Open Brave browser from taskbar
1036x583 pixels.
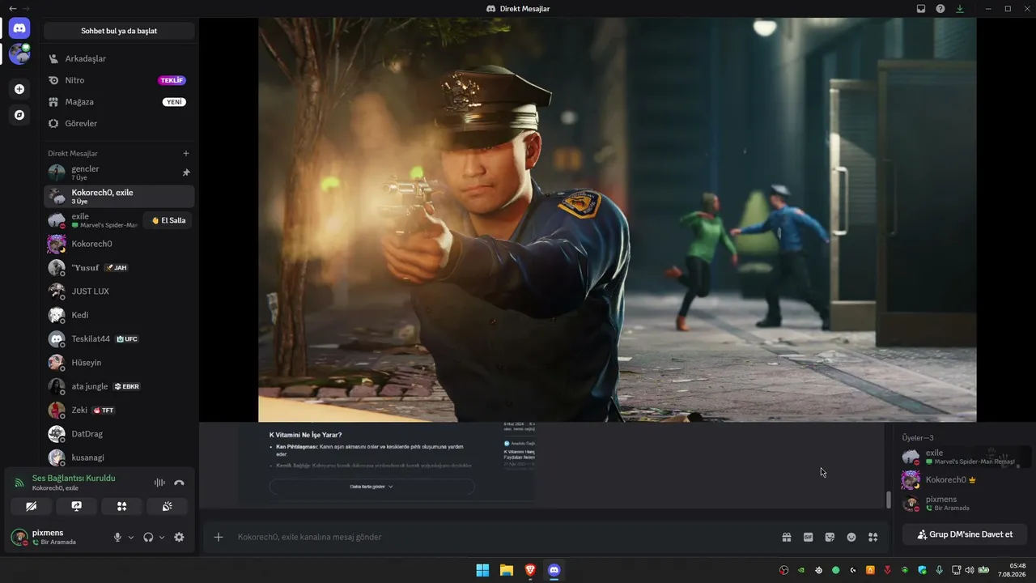(530, 570)
